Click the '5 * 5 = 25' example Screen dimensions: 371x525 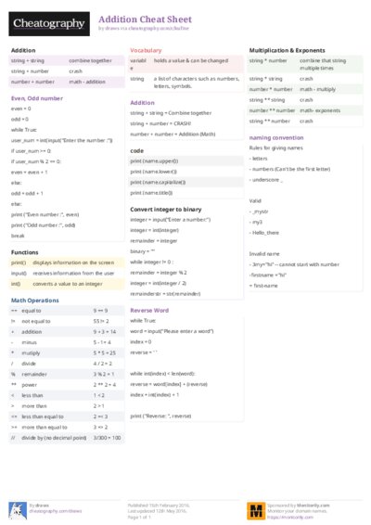[x=105, y=352]
